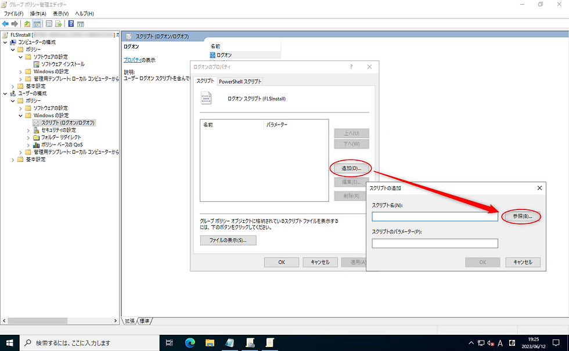Screen dimensions: 569x351
Task: Expand Windows の設定 under computer policy
Action: point(20,72)
